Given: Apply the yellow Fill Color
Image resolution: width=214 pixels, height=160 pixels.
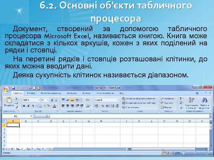Looking at the screenshot, I should point(48,106).
